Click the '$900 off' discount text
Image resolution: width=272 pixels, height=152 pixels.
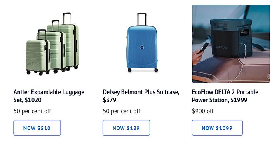(x=203, y=111)
